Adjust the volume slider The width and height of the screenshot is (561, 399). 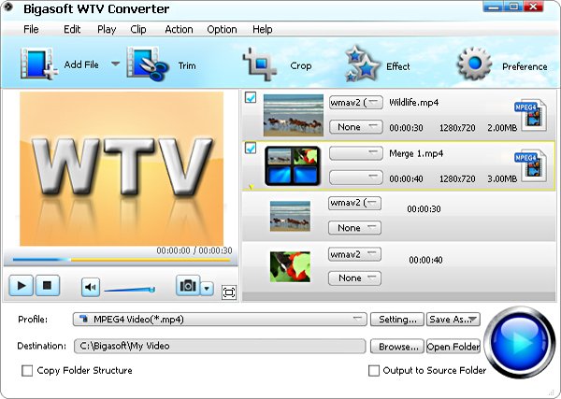(130, 290)
